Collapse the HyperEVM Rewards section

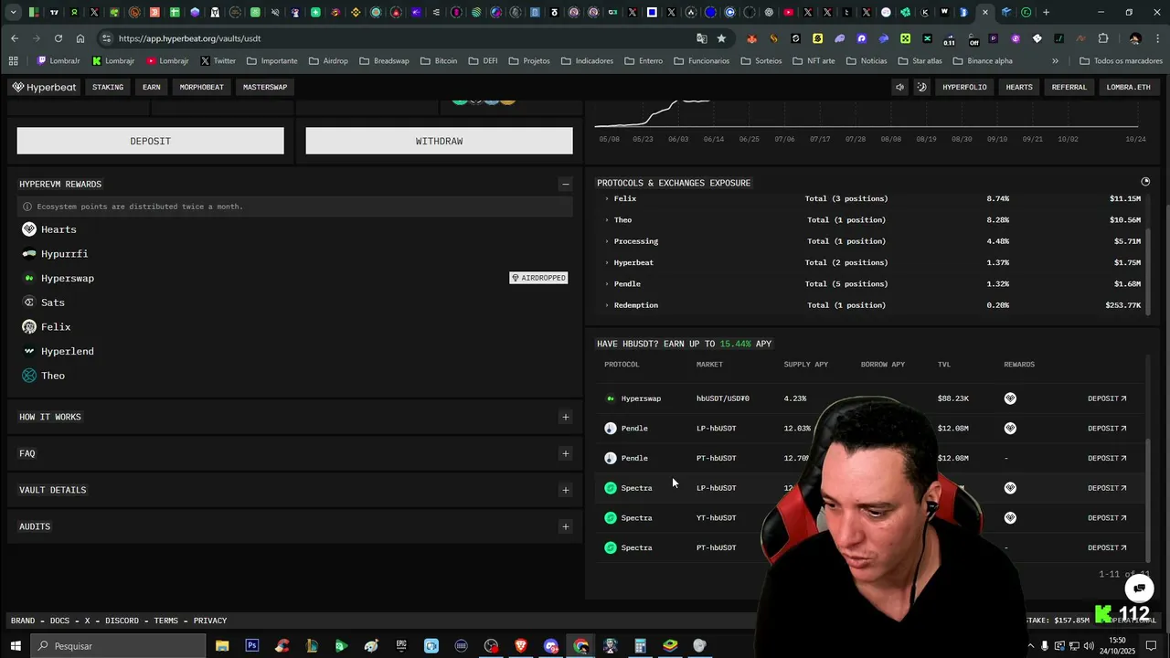(x=565, y=184)
